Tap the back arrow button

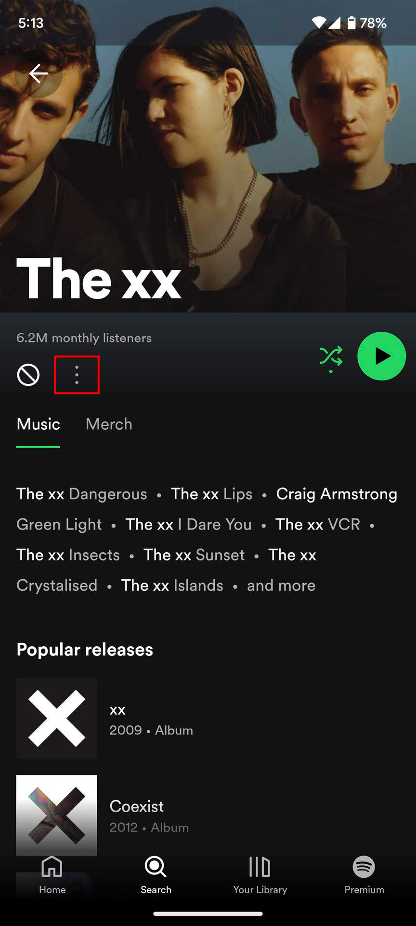(39, 74)
